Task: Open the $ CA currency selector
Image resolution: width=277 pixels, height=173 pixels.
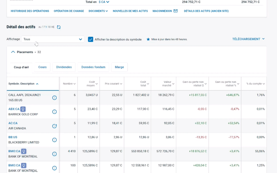Action: click(x=104, y=2)
